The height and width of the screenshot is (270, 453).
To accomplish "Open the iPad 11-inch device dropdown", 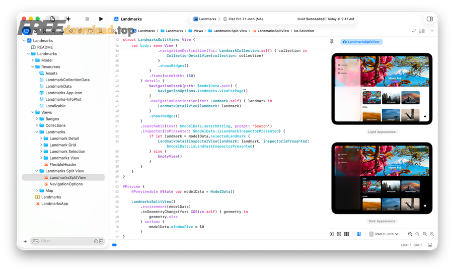I will (x=384, y=234).
